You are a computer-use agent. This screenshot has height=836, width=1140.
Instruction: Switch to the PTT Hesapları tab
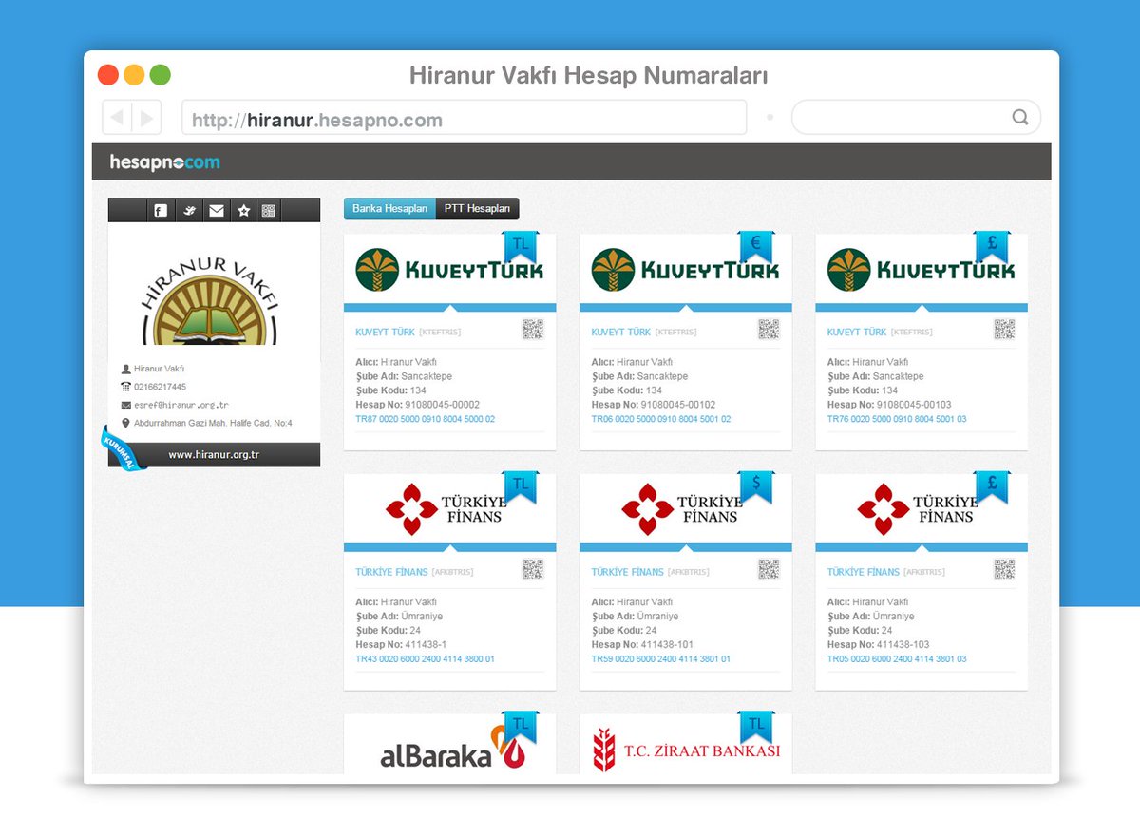pyautogui.click(x=477, y=209)
